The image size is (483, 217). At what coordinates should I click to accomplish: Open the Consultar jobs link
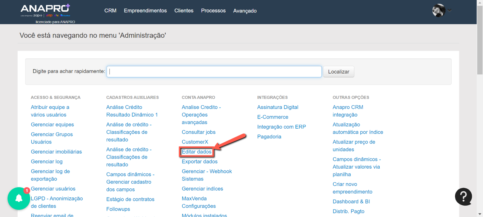[x=198, y=132]
